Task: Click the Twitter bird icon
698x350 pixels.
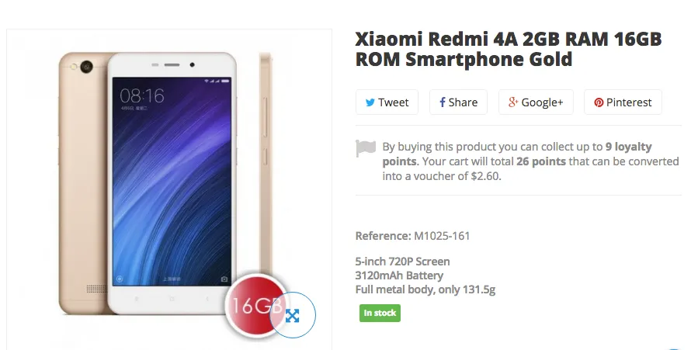Action: (370, 102)
